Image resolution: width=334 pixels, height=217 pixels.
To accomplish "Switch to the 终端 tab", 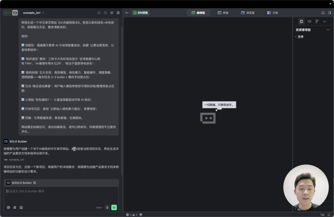I will click(x=223, y=13).
